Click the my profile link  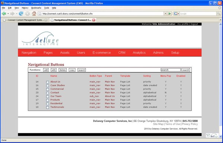(183, 24)
